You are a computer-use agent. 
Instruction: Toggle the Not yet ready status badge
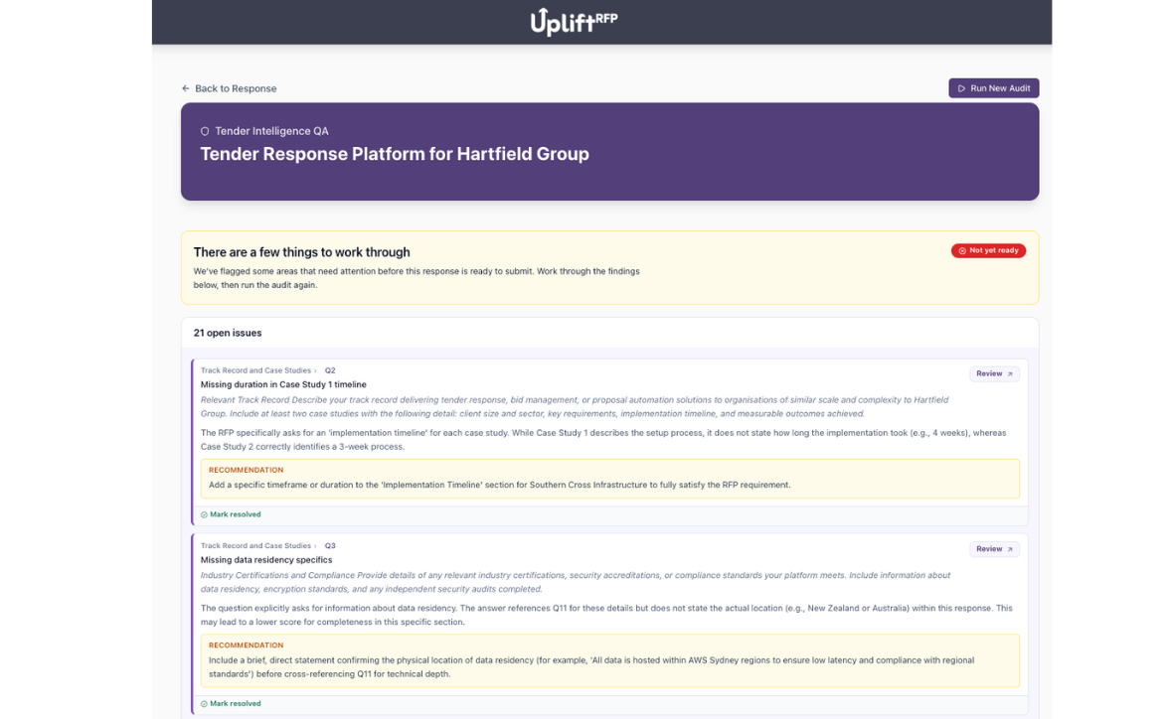tap(987, 250)
